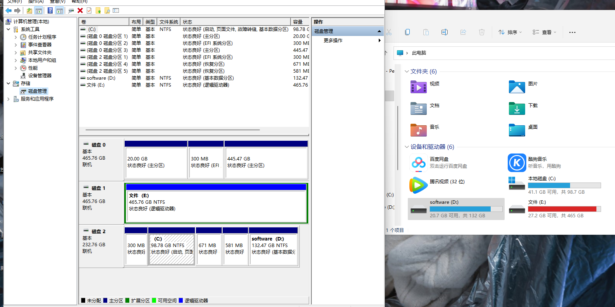The width and height of the screenshot is (615, 307).
Task: Click the drive with magnifier toolbar icon
Action: (x=71, y=10)
